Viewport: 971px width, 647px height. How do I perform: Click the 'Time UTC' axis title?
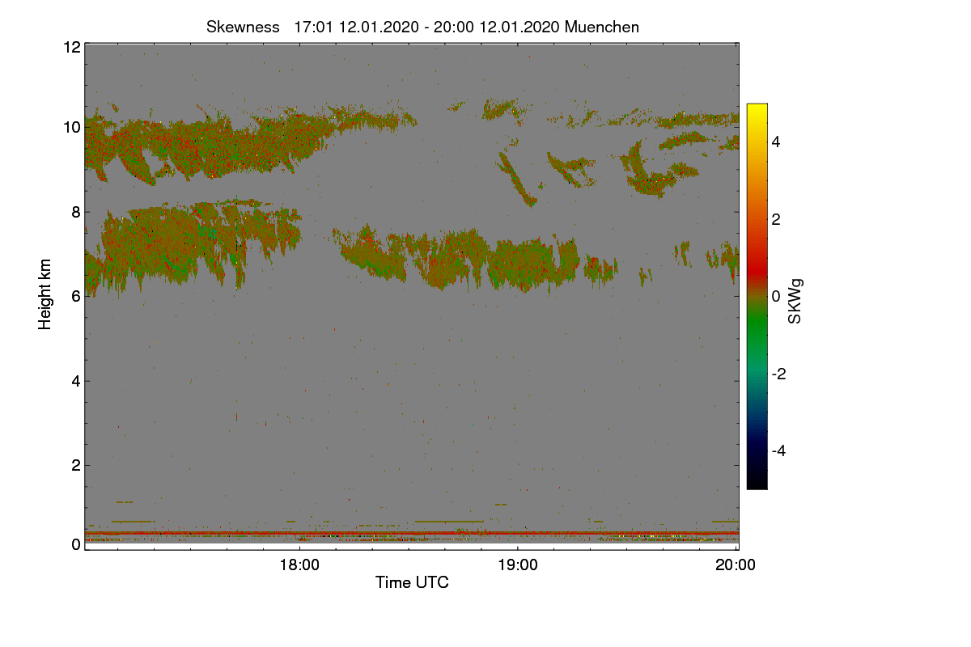pyautogui.click(x=412, y=582)
